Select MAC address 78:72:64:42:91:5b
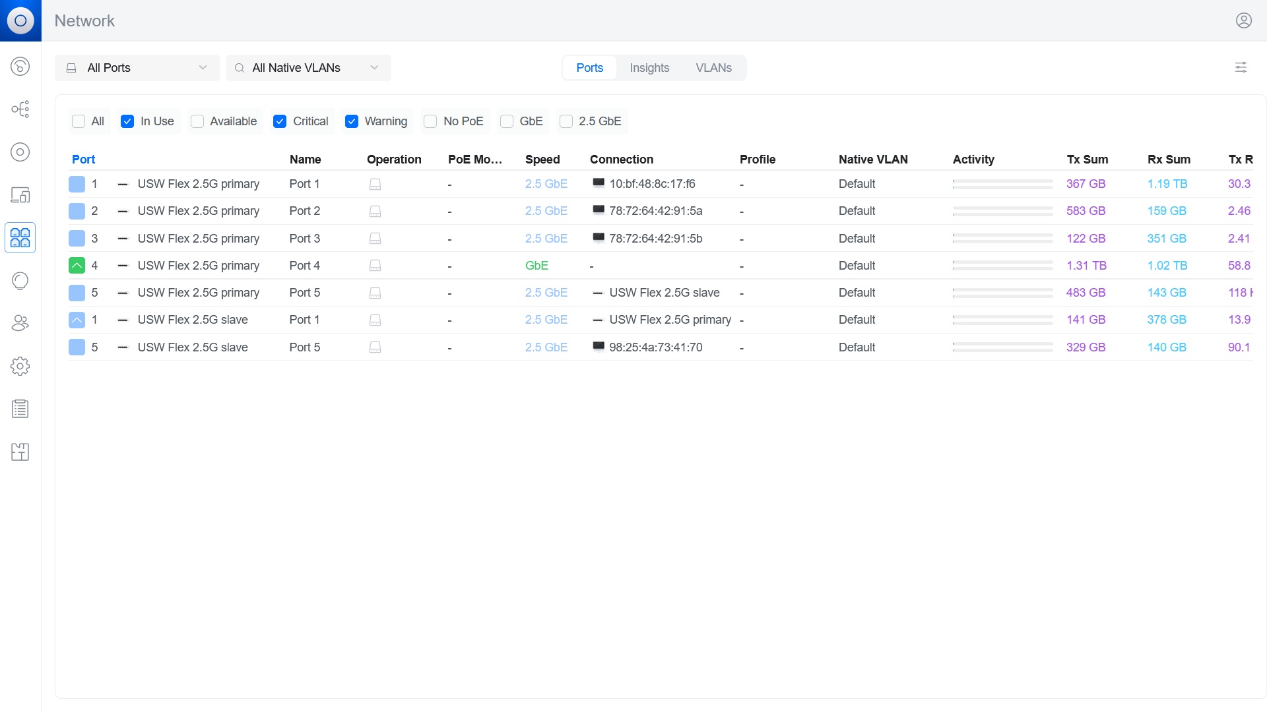Viewport: 1267px width, 712px height. (655, 238)
